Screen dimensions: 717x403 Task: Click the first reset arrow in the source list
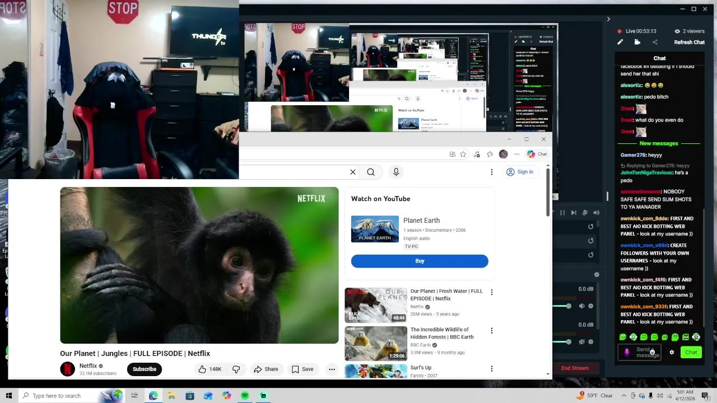590,227
